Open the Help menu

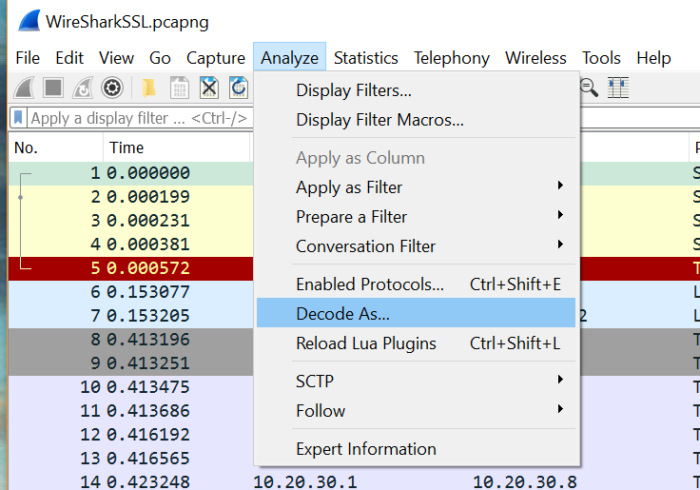[x=653, y=58]
